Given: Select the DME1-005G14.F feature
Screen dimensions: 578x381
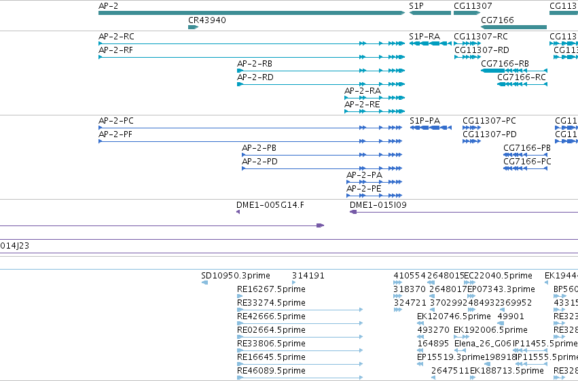Looking at the screenshot, I should [238, 212].
